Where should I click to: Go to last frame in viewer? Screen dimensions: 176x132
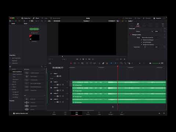89,59
